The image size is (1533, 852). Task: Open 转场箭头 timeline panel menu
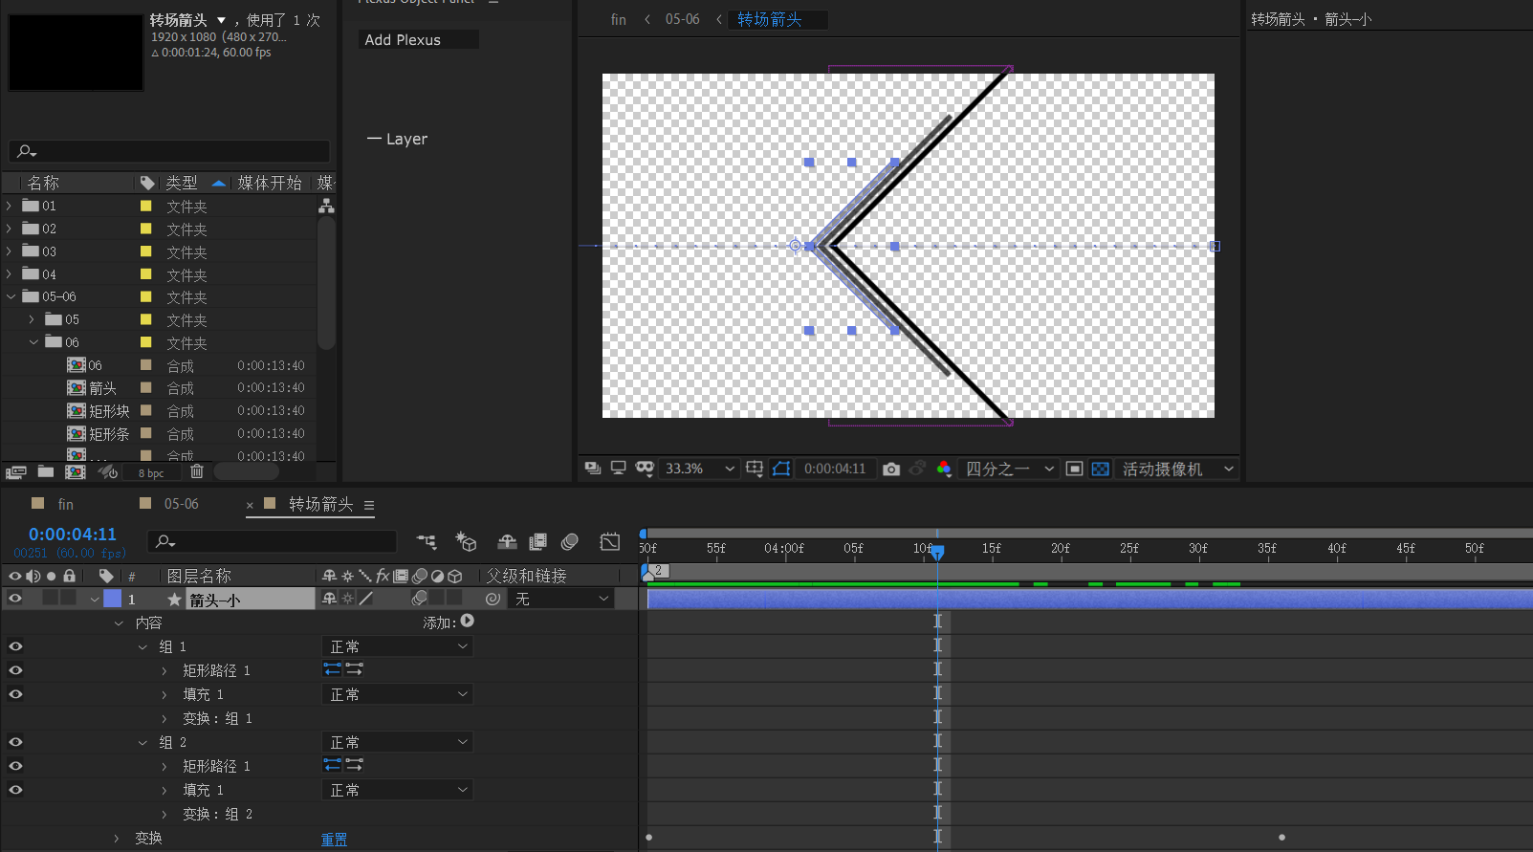click(x=369, y=505)
